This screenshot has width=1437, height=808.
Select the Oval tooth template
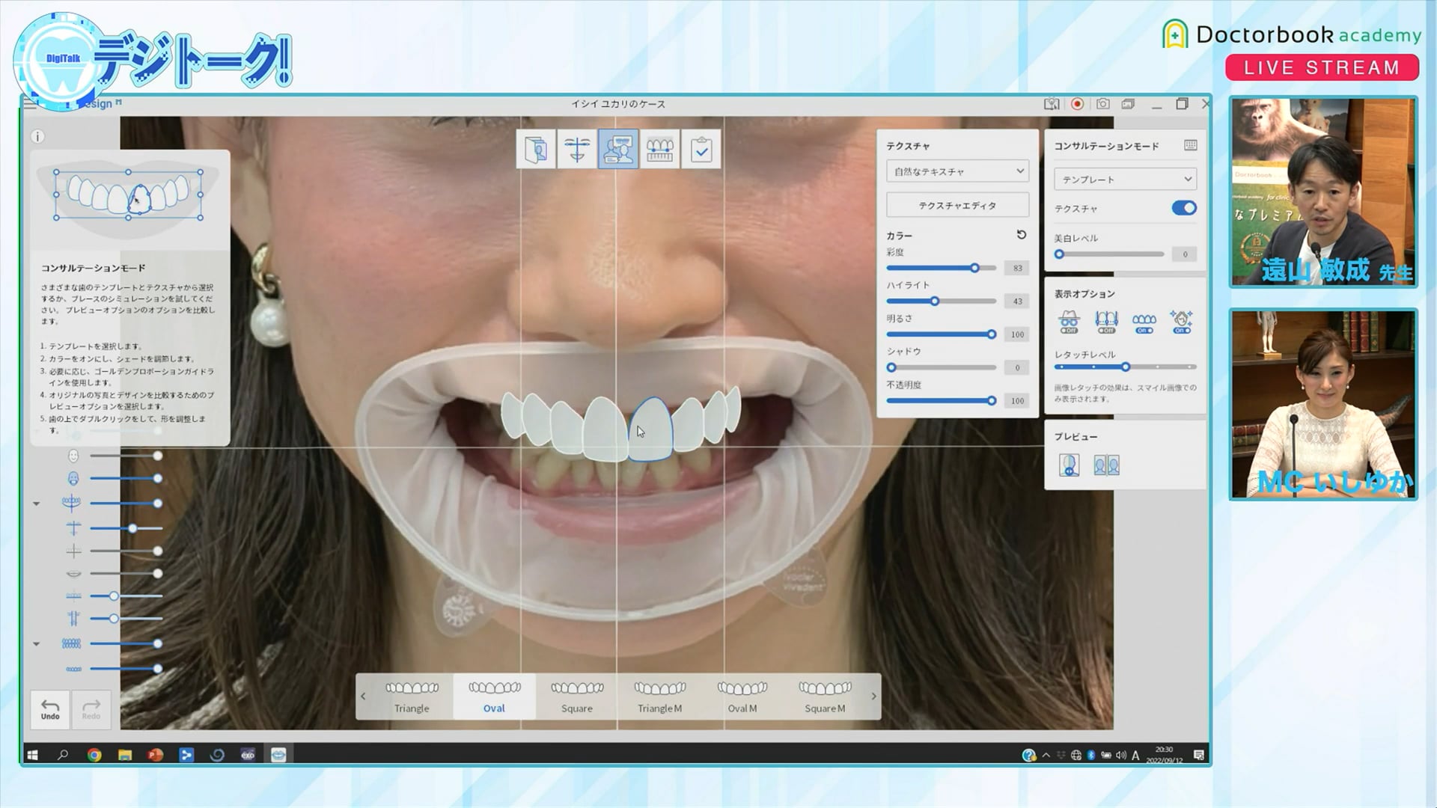(494, 697)
